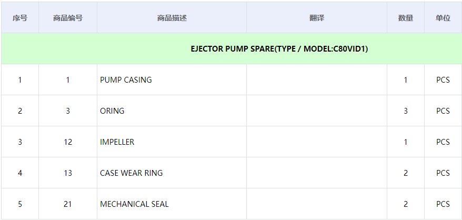Select the IMPELLER description cell
Screen dimensions: 462x220
click(x=117, y=142)
